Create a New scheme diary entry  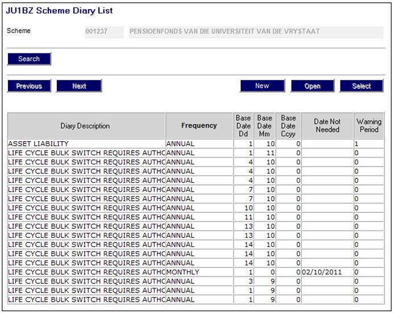coord(262,86)
